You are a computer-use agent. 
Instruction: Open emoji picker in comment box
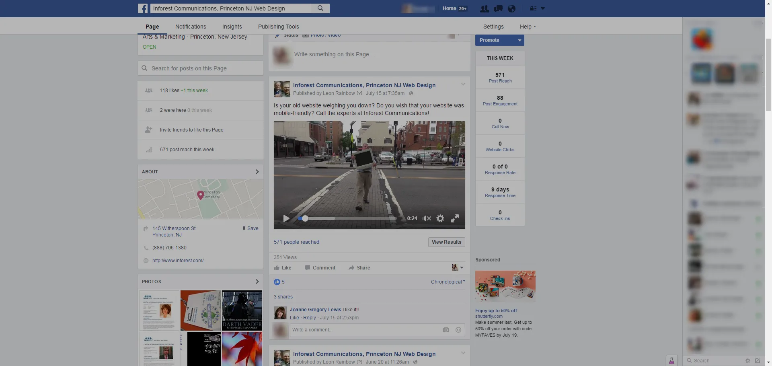click(458, 330)
